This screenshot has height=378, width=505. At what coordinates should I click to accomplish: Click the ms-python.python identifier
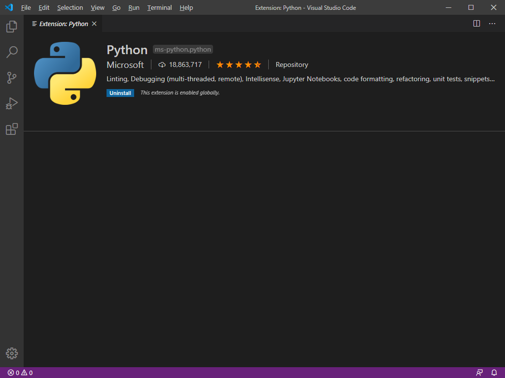182,50
